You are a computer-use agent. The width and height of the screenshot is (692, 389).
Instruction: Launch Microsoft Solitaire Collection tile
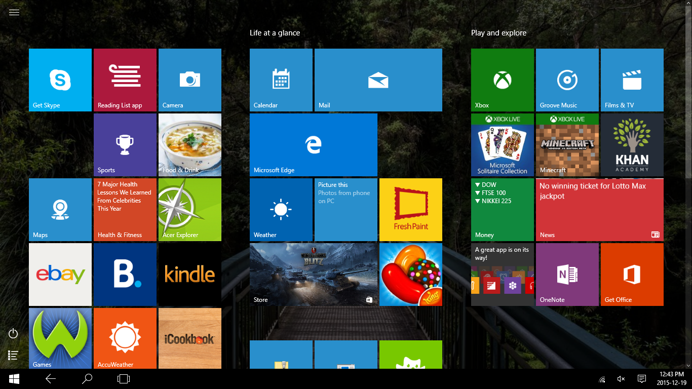tap(503, 145)
